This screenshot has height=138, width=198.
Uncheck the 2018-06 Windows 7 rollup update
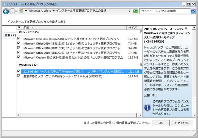coord(19,71)
